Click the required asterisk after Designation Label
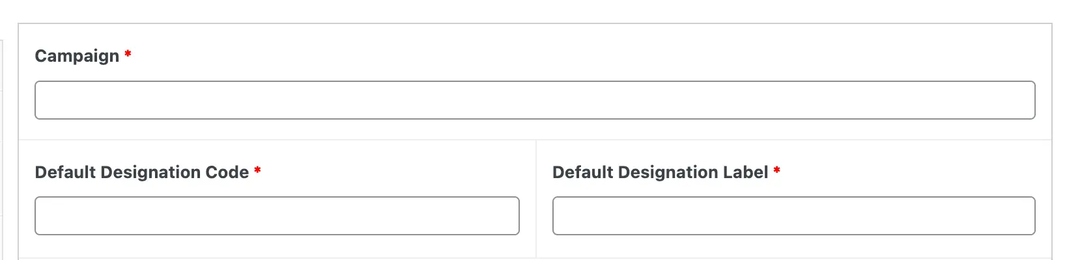This screenshot has width=1067, height=260. pyautogui.click(x=776, y=171)
